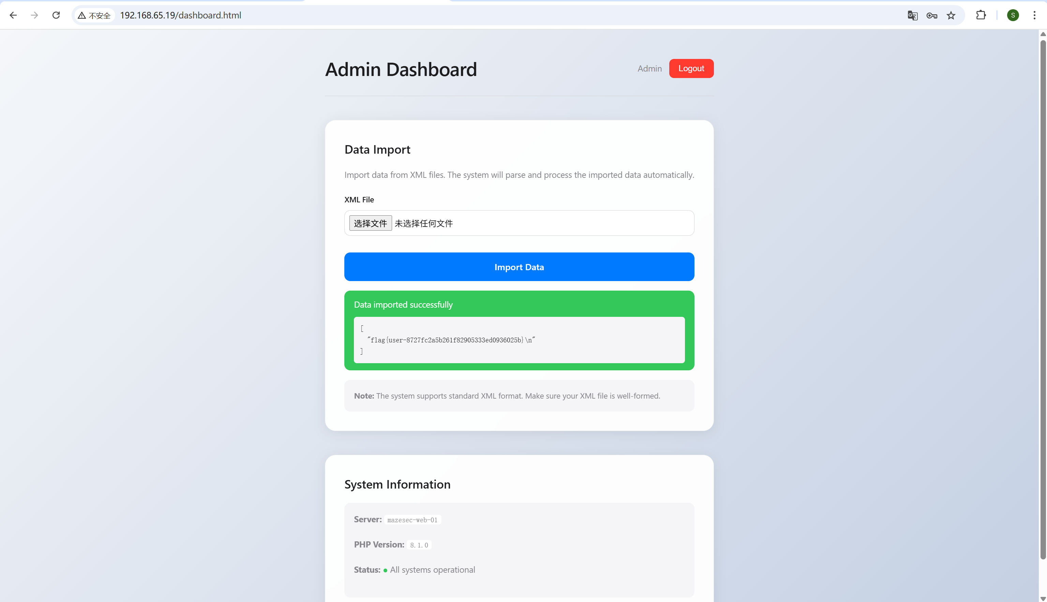Open the extensions puzzle icon

click(x=981, y=15)
